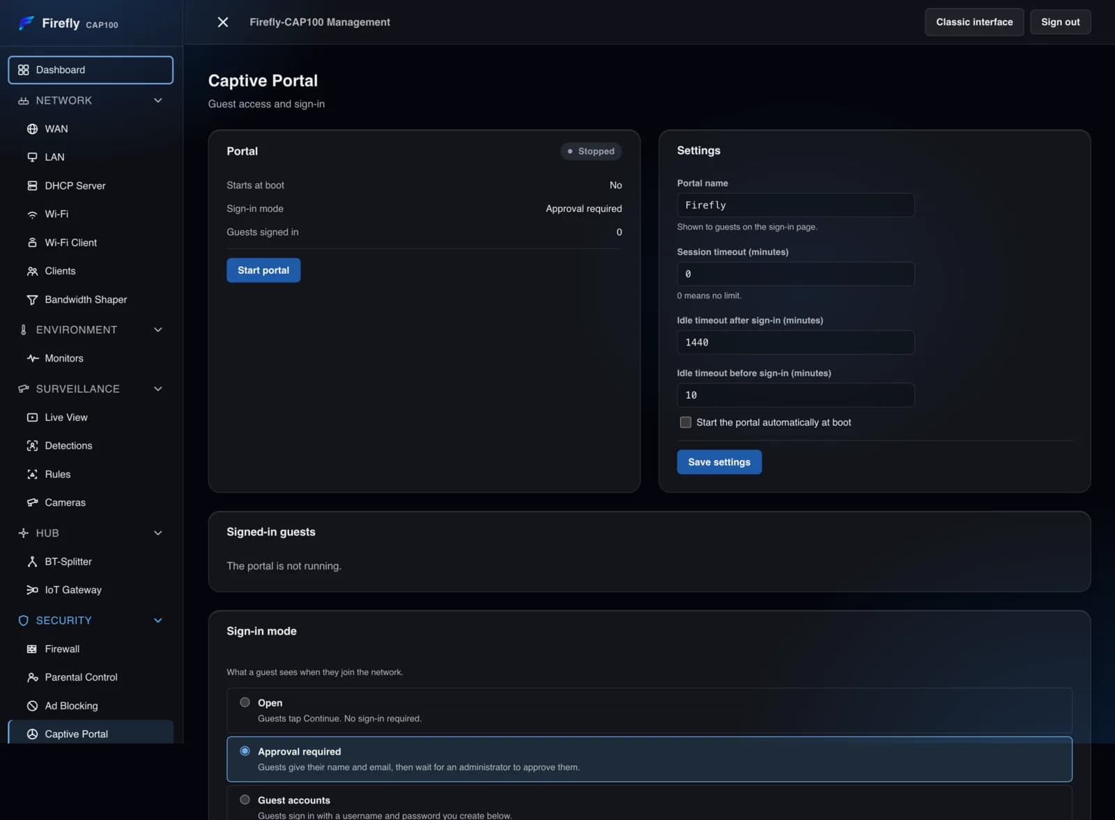Click the Save settings button
Viewport: 1115px width, 820px height.
tap(719, 462)
